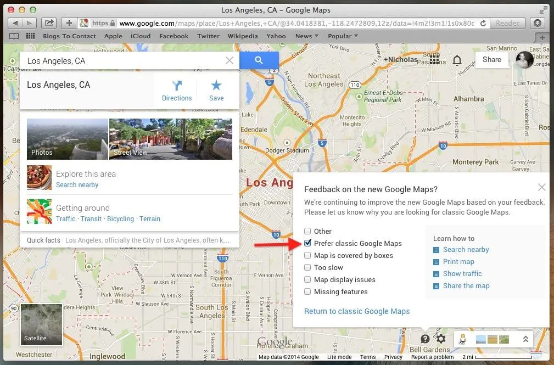Check the Other checkbox
The width and height of the screenshot is (554, 365).
(307, 231)
